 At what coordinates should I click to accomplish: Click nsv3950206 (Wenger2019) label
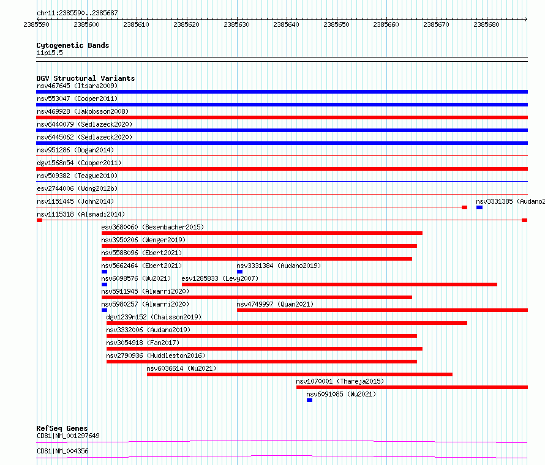click(143, 240)
